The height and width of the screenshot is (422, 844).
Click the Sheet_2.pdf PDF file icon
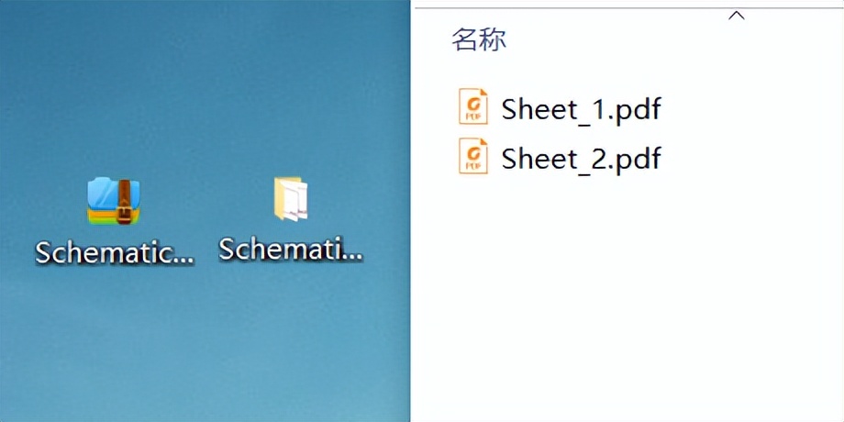(473, 157)
